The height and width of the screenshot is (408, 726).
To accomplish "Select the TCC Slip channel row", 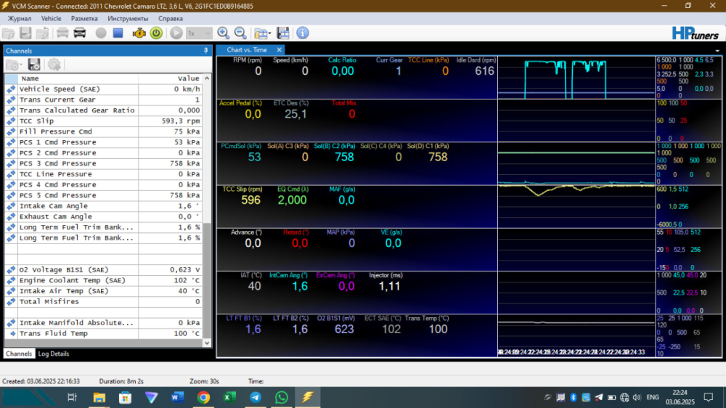I will tap(73, 121).
